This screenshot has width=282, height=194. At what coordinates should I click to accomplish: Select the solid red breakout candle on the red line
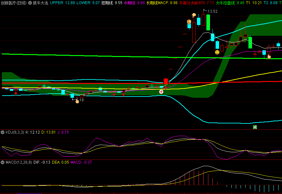[x=166, y=81]
